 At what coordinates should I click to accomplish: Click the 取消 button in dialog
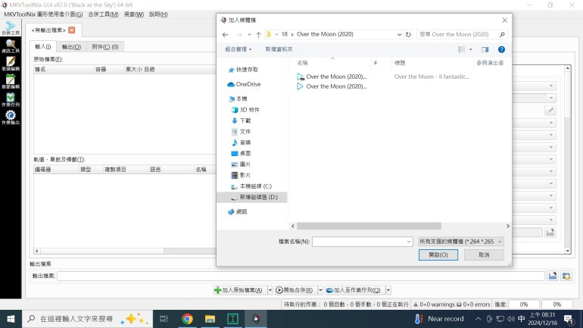pos(484,255)
